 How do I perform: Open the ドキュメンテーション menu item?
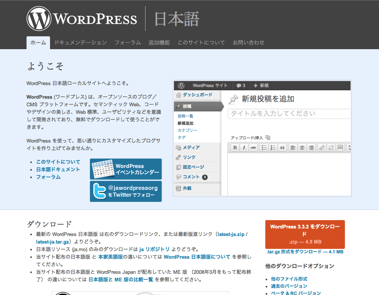pos(80,43)
